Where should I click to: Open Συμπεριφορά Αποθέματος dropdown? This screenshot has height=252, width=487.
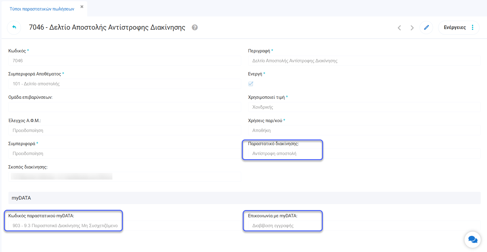coord(124,84)
